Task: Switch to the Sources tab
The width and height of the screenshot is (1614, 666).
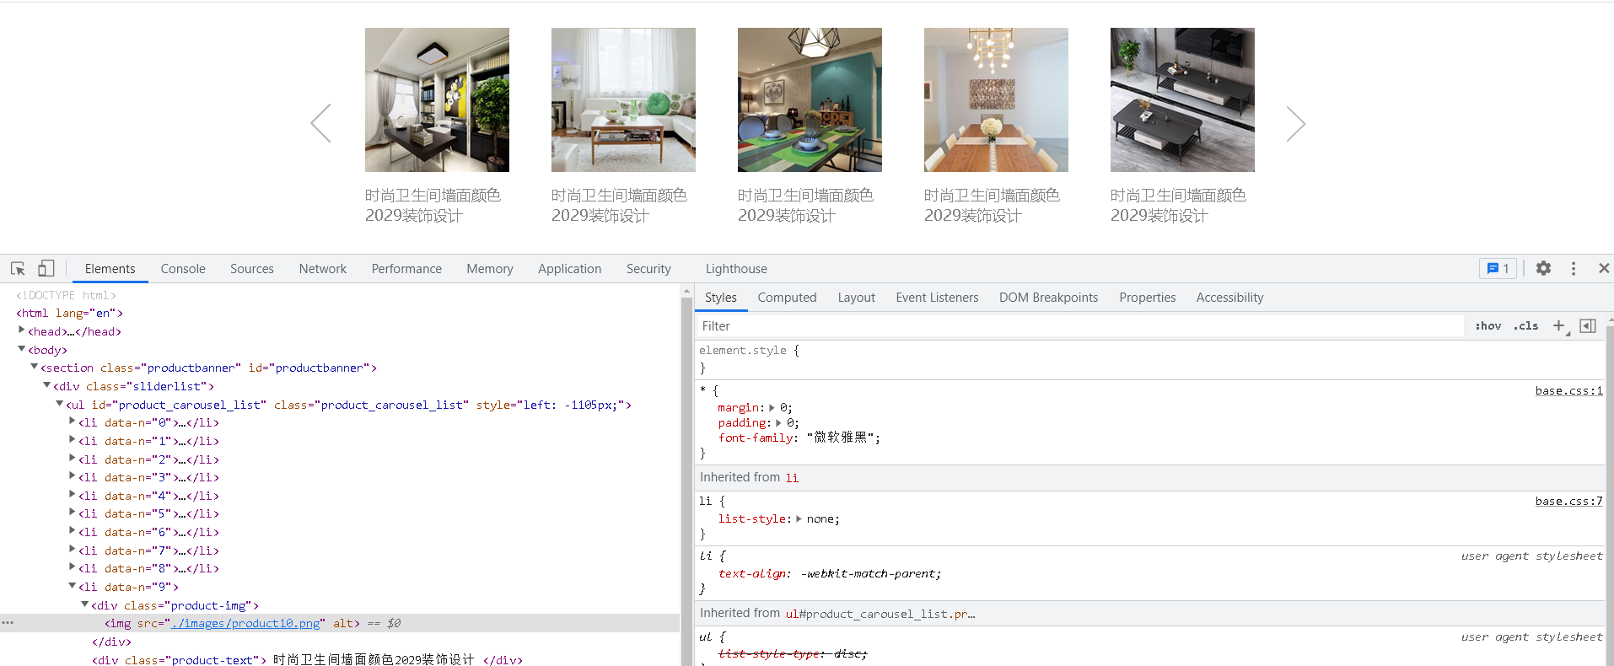Action: (x=252, y=269)
